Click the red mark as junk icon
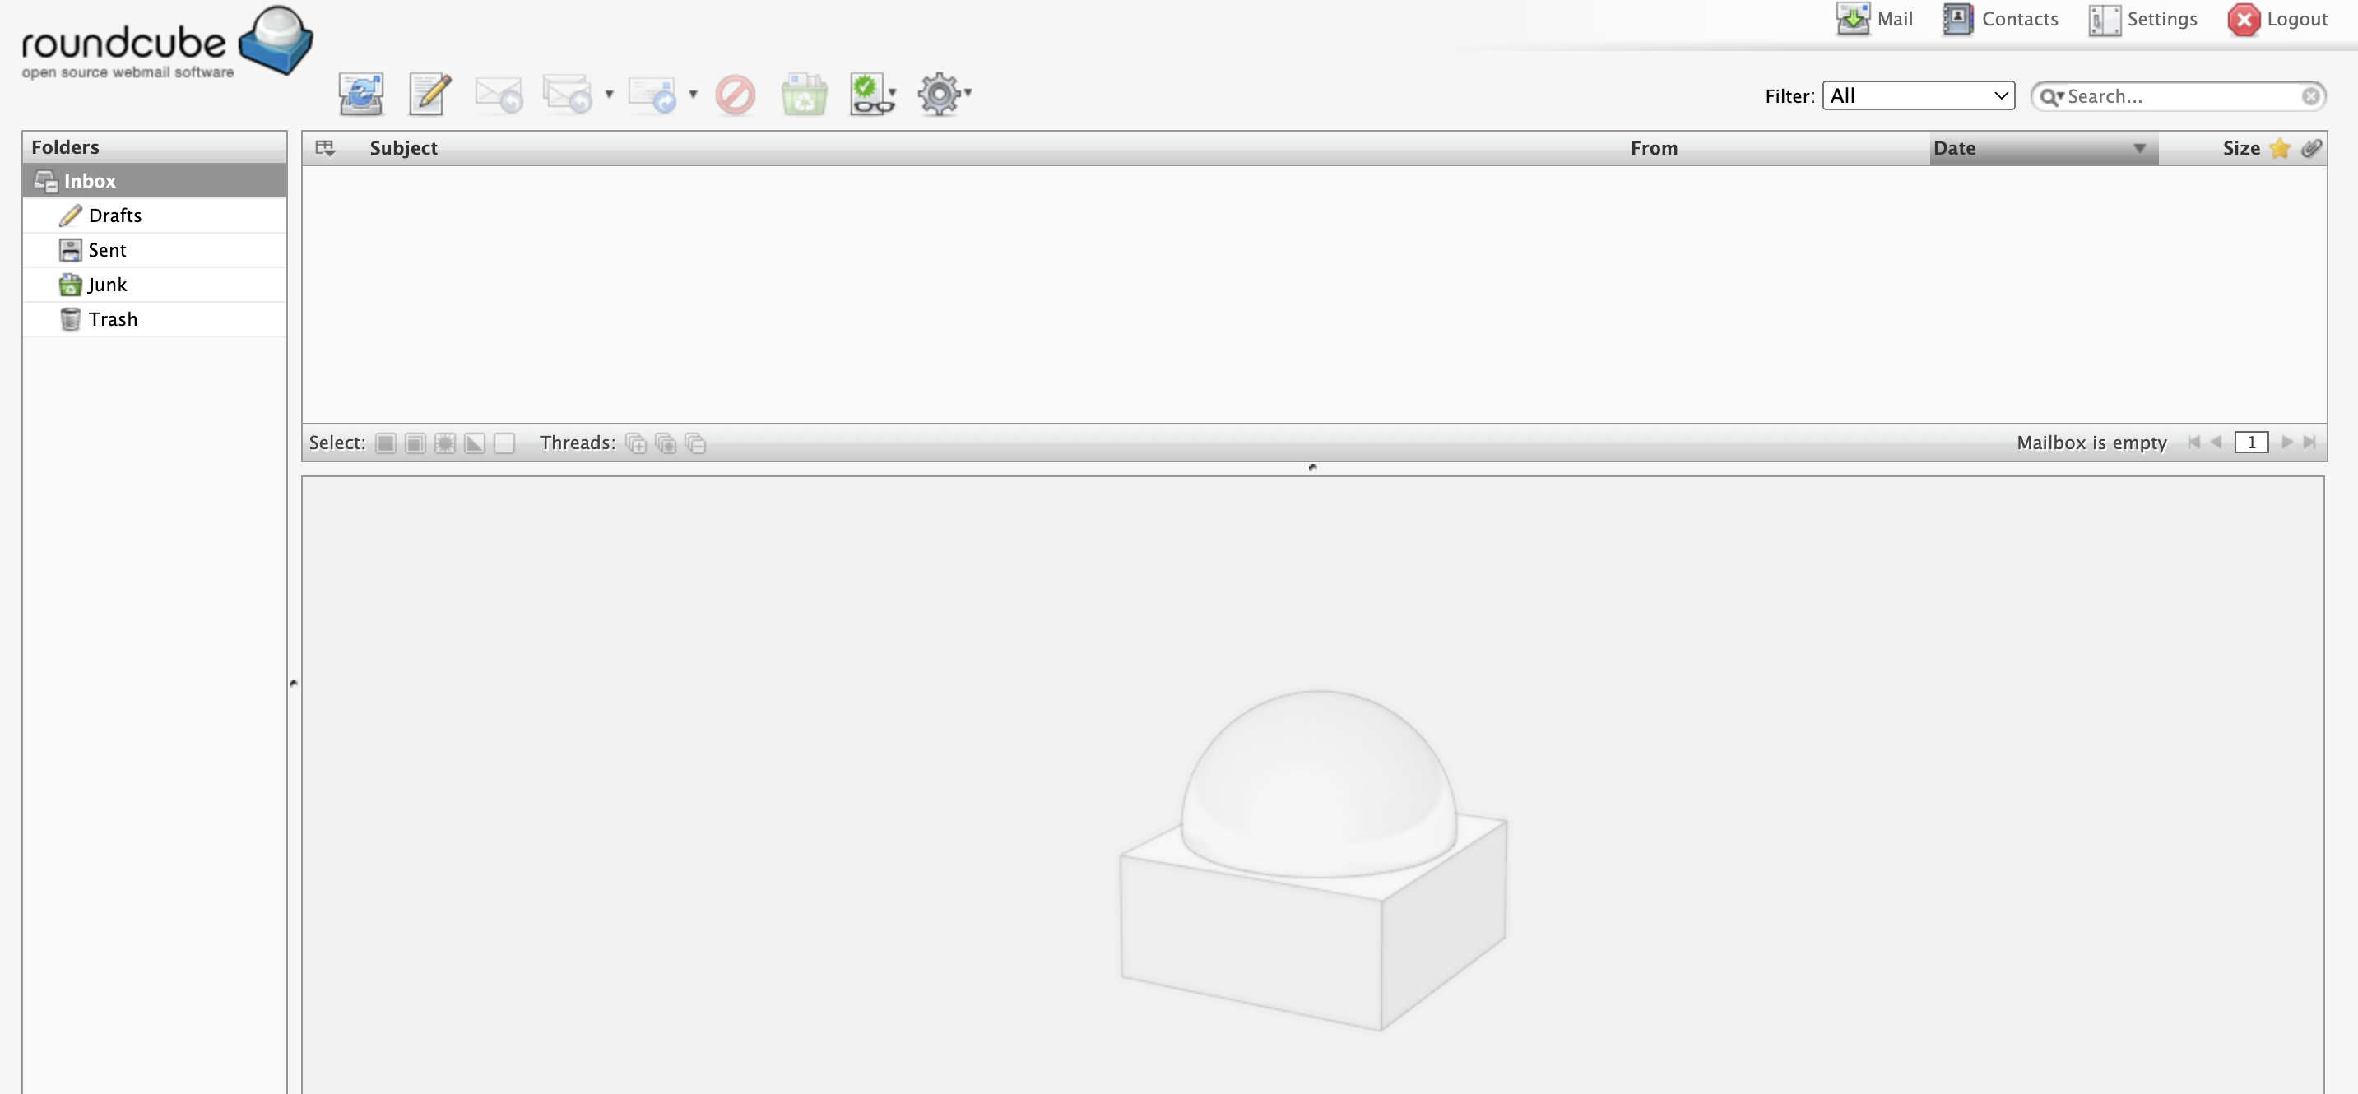 tap(735, 94)
